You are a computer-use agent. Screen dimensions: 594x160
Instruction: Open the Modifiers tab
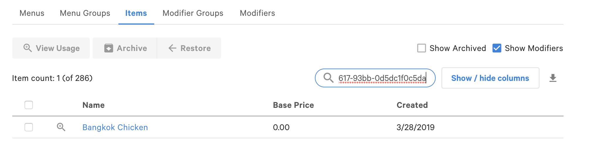257,13
